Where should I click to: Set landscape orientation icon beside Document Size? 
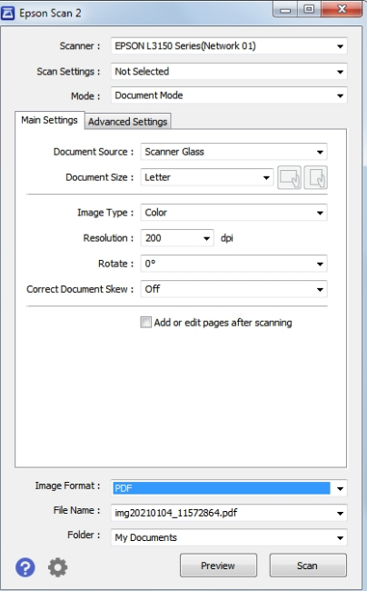point(289,177)
